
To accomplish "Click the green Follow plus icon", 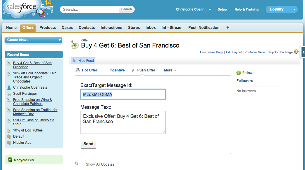I will pos(239,73).
